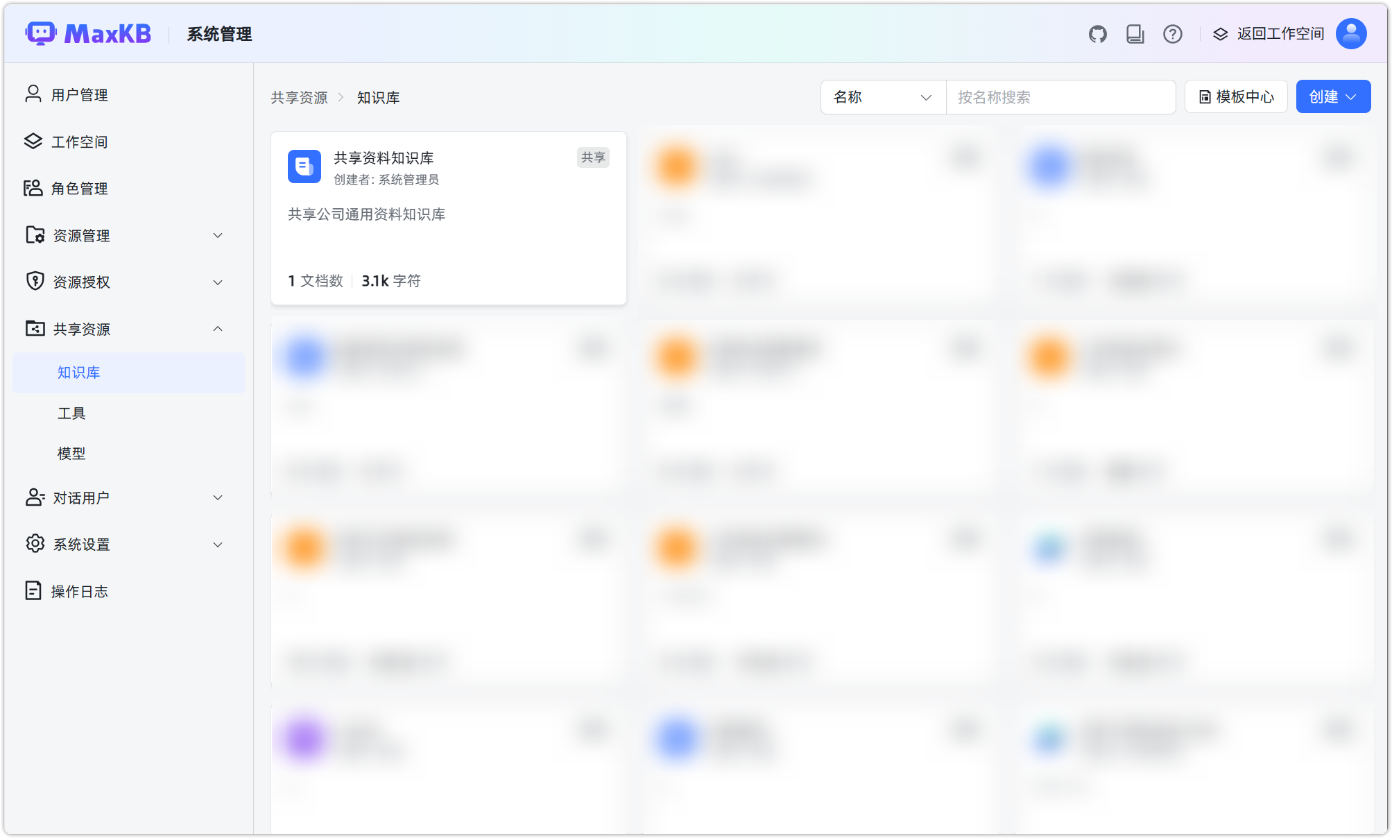Click the 共享资料知识库 card's blue document icon
Image resolution: width=1392 pixels, height=838 pixels.
point(304,166)
